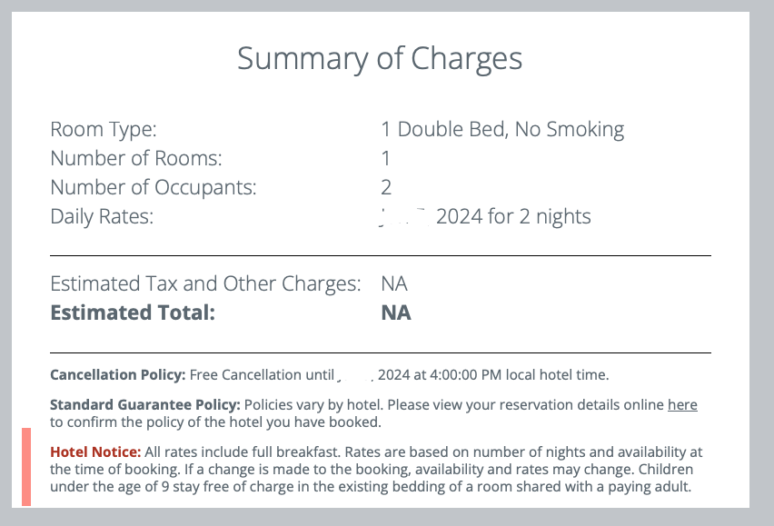Click the Daily Rates label

102,217
